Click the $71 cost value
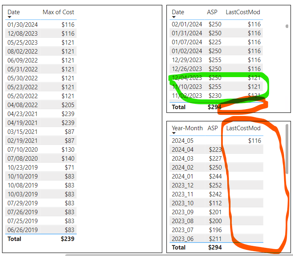 [69, 168]
